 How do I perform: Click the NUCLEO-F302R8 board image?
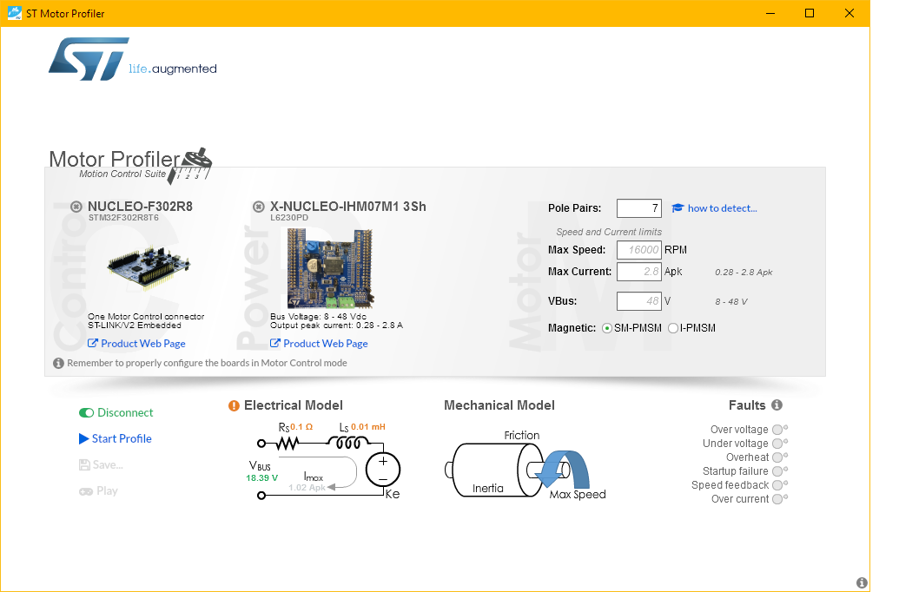(149, 267)
